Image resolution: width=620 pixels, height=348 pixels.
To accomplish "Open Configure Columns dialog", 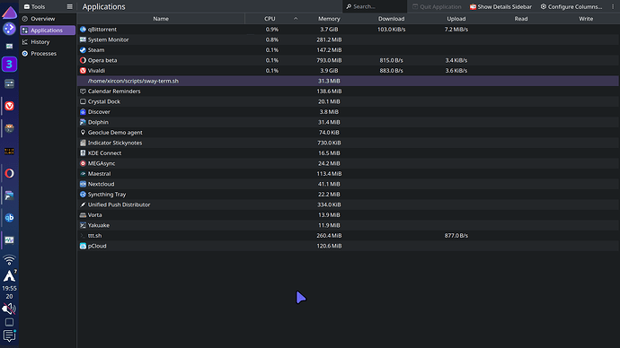I will [571, 6].
